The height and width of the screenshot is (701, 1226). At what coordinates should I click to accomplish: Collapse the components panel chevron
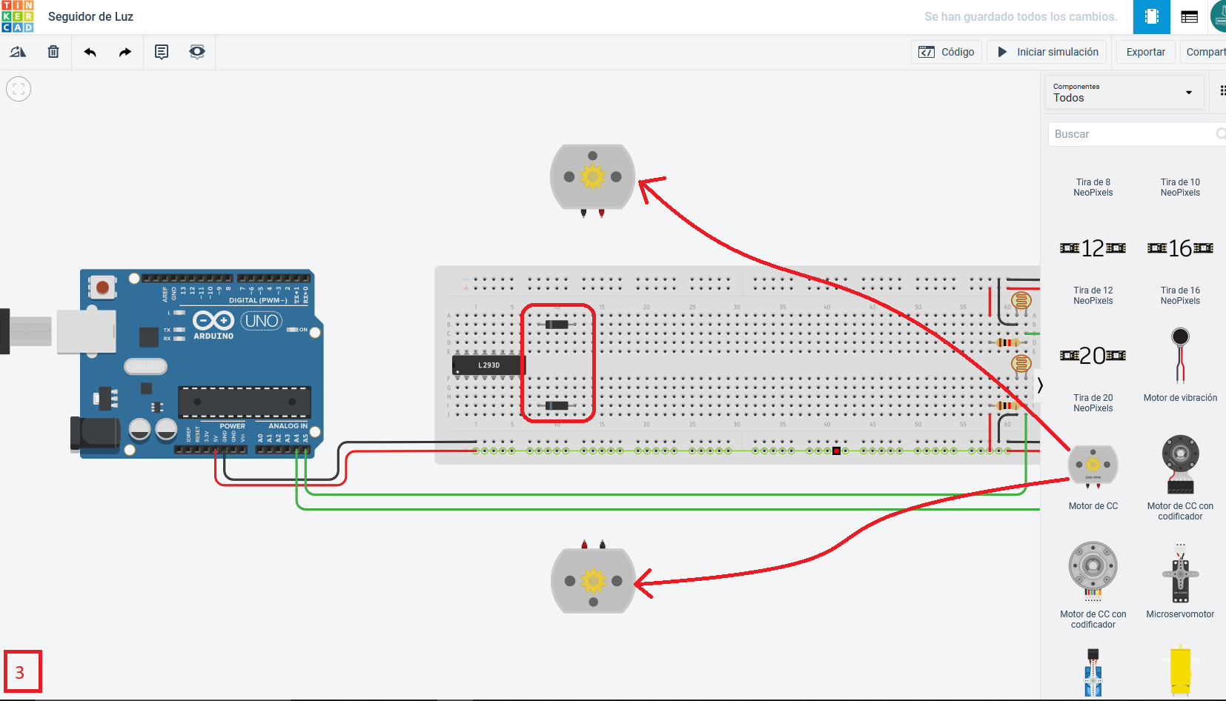1040,385
